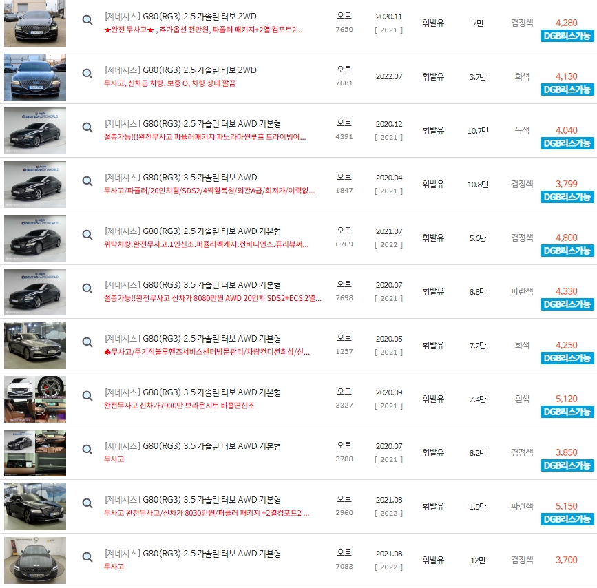The height and width of the screenshot is (588, 597).
Task: Click the magnifier icon on the first G80 listing
Action: pos(87,19)
